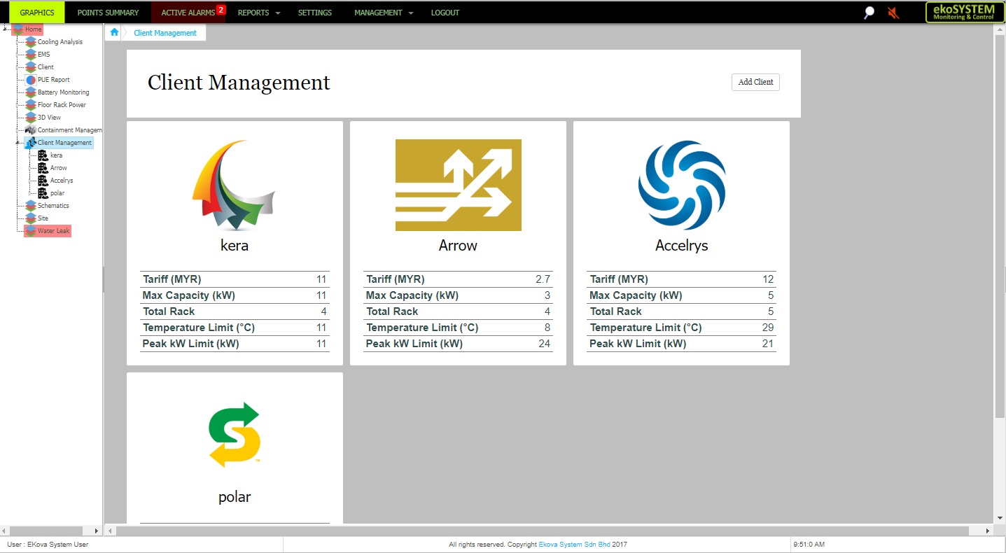The image size is (1006, 553).
Task: Click the Add Client button
Action: point(755,82)
